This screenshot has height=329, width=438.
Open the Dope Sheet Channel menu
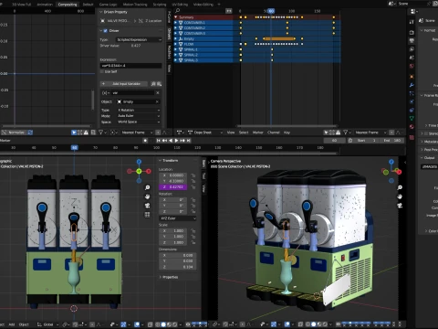[274, 133]
